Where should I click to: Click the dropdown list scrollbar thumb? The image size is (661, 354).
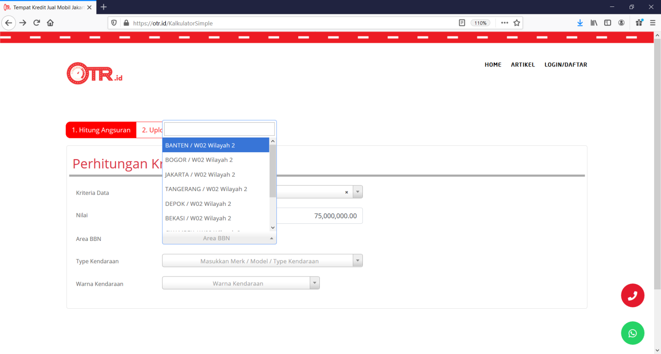pyautogui.click(x=273, y=171)
